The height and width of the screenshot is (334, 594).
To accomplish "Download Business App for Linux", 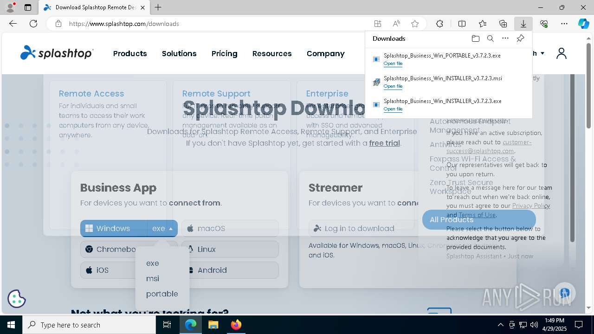I will pyautogui.click(x=230, y=249).
